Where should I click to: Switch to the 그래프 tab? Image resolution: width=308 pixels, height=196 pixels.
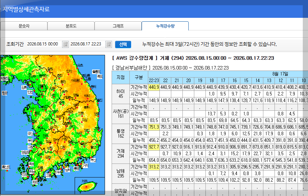point(118,26)
